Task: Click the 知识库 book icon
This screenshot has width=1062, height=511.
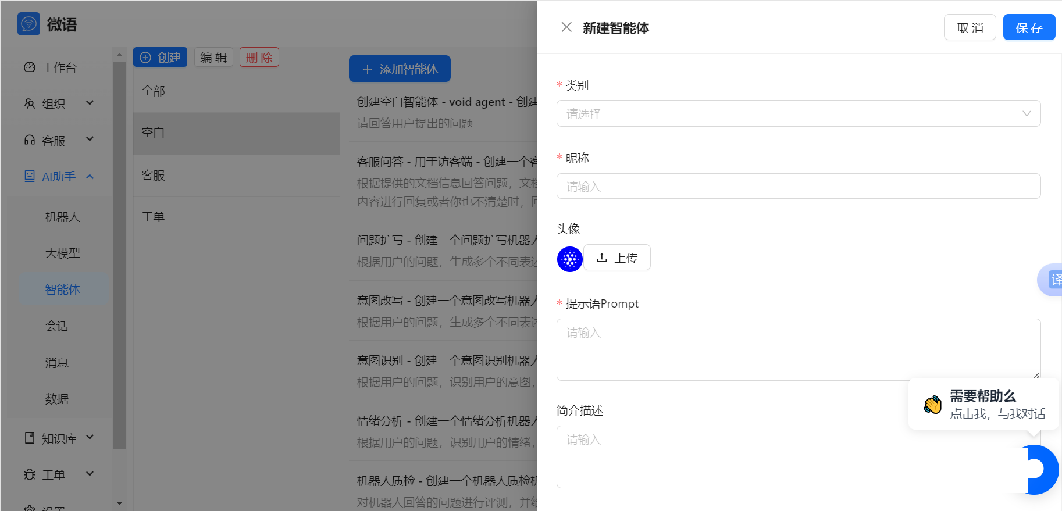Action: (x=30, y=438)
